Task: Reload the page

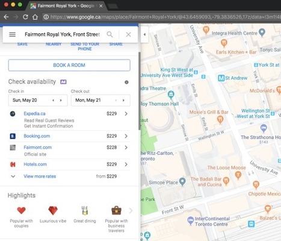Action: tap(25, 17)
